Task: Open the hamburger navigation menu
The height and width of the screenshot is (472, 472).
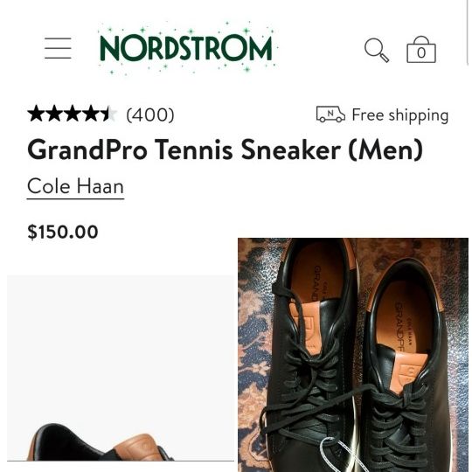Action: 58,48
